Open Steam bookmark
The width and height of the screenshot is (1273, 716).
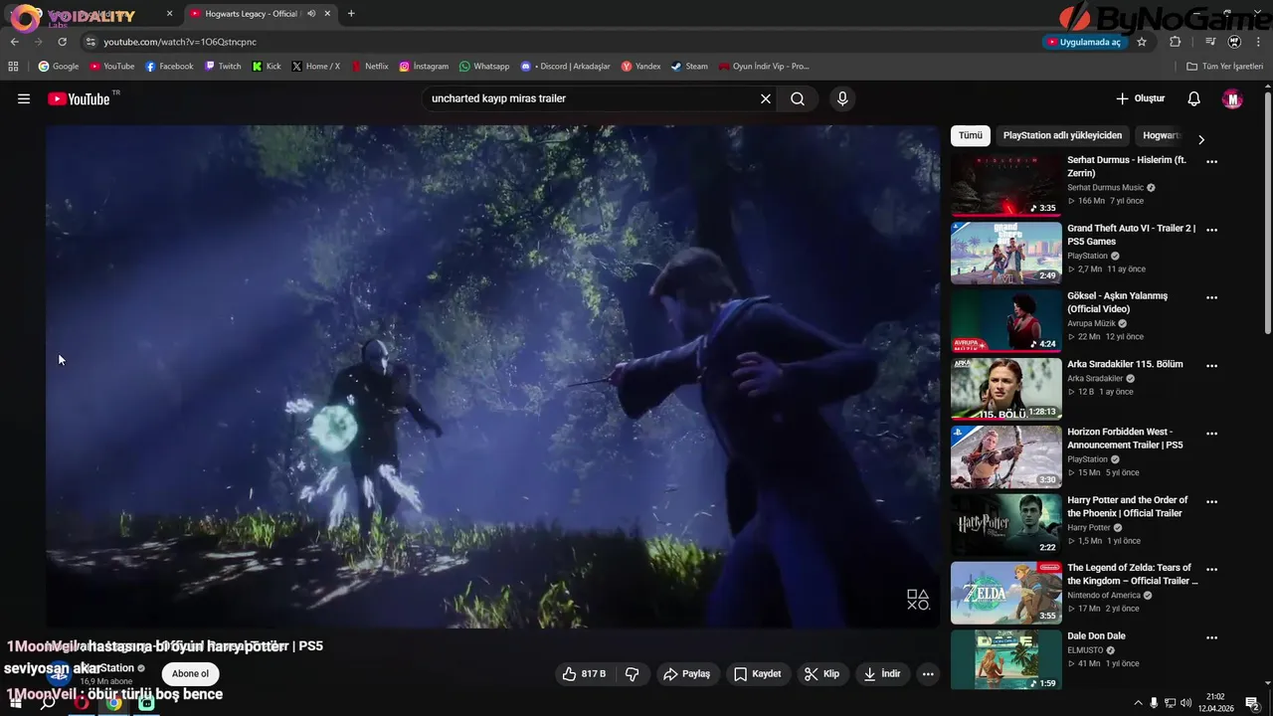click(x=689, y=67)
